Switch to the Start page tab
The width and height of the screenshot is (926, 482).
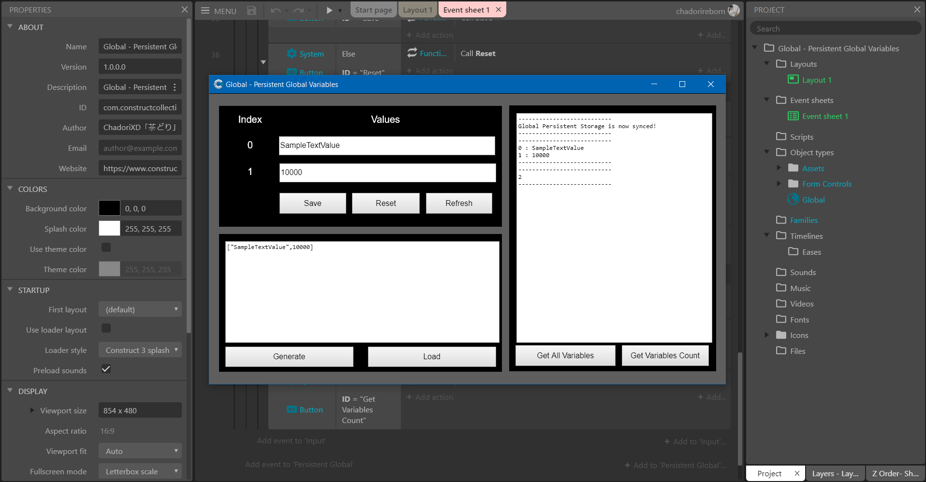coord(374,10)
